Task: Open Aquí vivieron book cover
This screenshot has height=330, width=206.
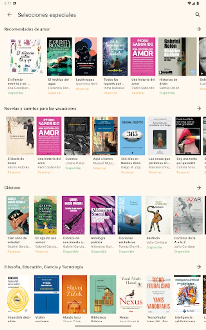Action: [x=105, y=136]
